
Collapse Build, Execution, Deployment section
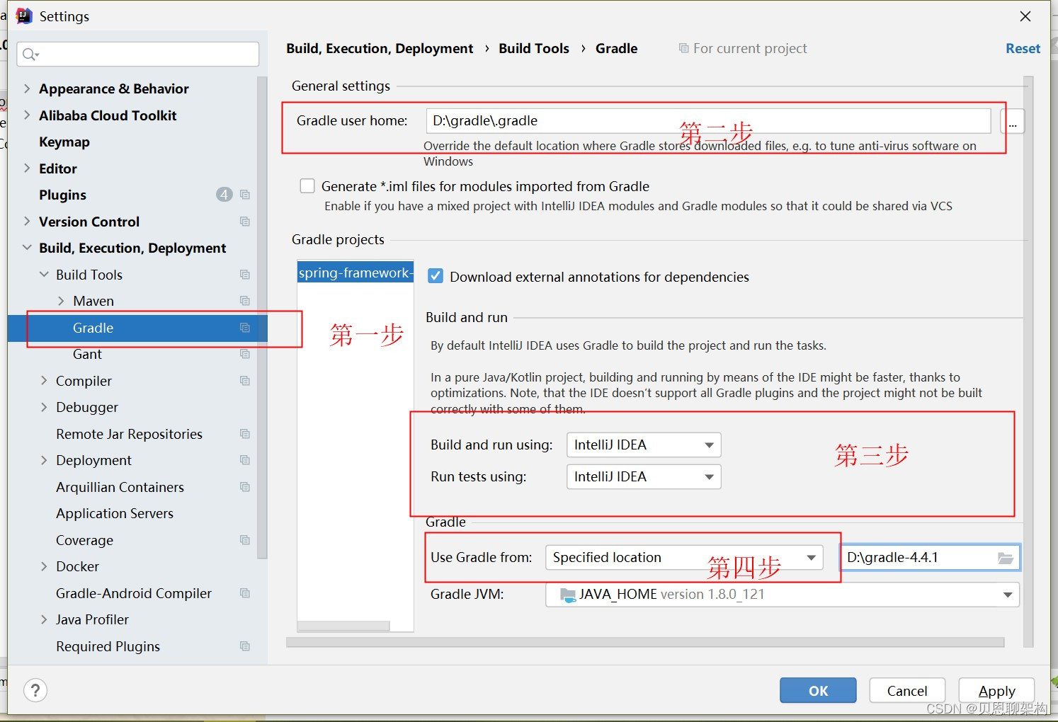[27, 248]
